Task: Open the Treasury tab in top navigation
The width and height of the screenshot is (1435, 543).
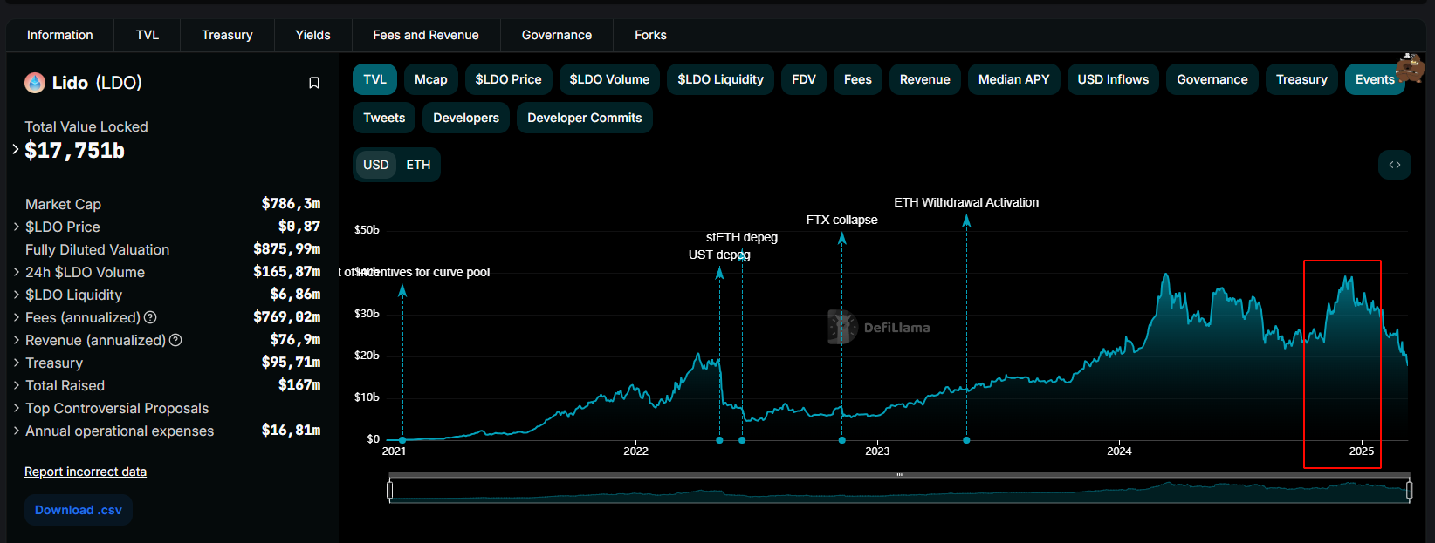Action: [x=227, y=35]
